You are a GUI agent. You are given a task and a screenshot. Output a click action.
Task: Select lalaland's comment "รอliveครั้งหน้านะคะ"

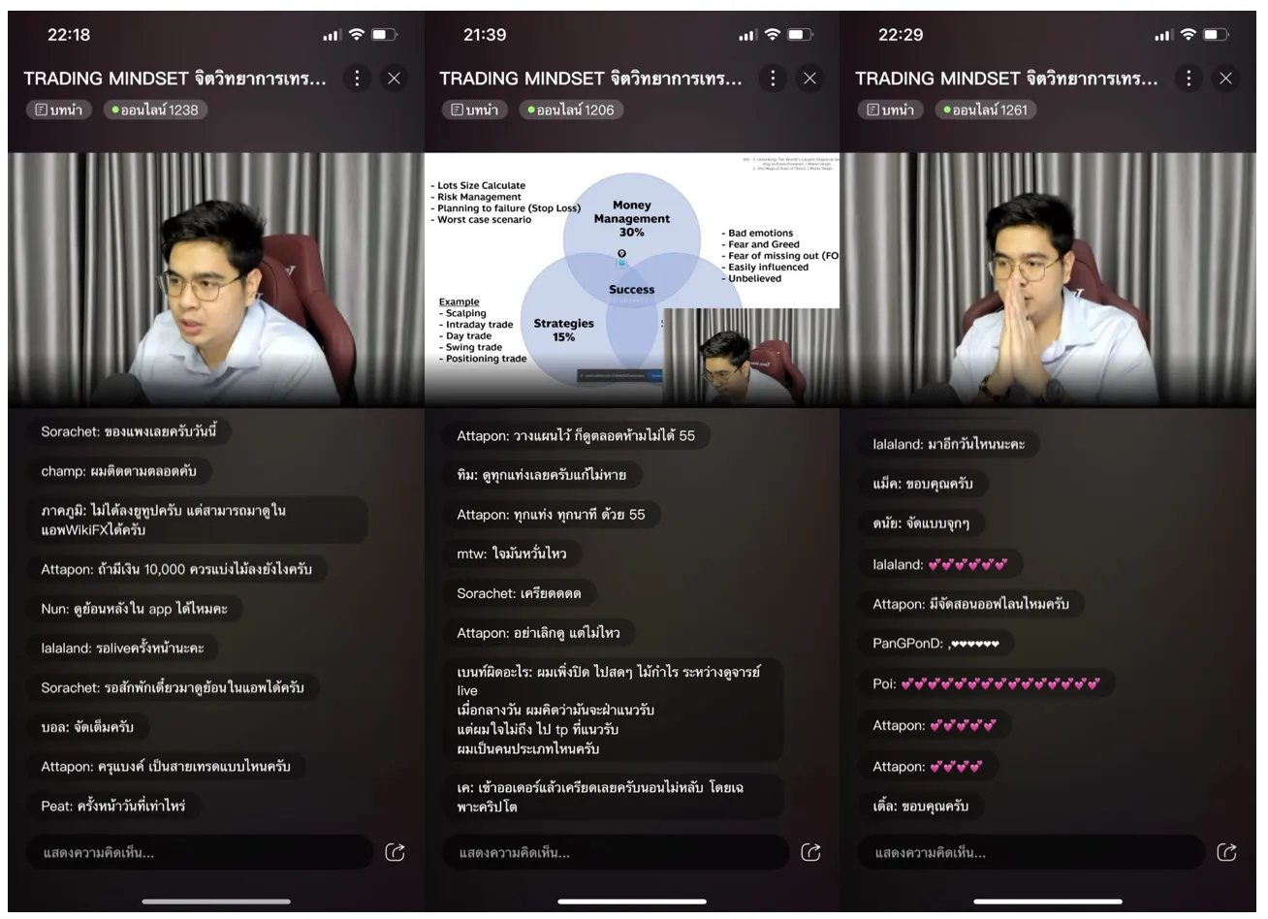click(x=122, y=649)
